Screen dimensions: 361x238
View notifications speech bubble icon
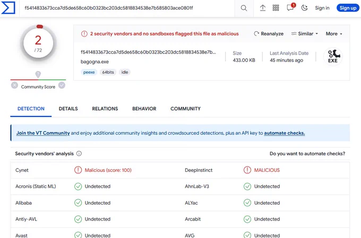click(290, 7)
